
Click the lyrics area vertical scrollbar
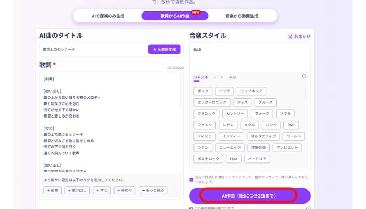[x=181, y=91]
